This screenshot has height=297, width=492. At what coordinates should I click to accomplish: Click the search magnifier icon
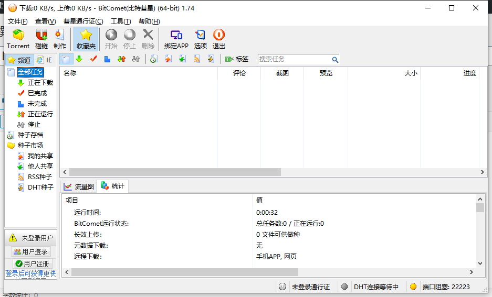(x=335, y=60)
